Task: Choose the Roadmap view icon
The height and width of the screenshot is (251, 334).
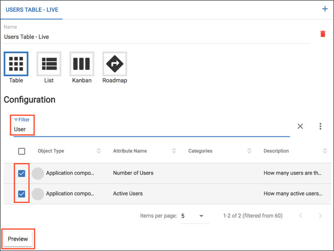Action: pos(114,64)
